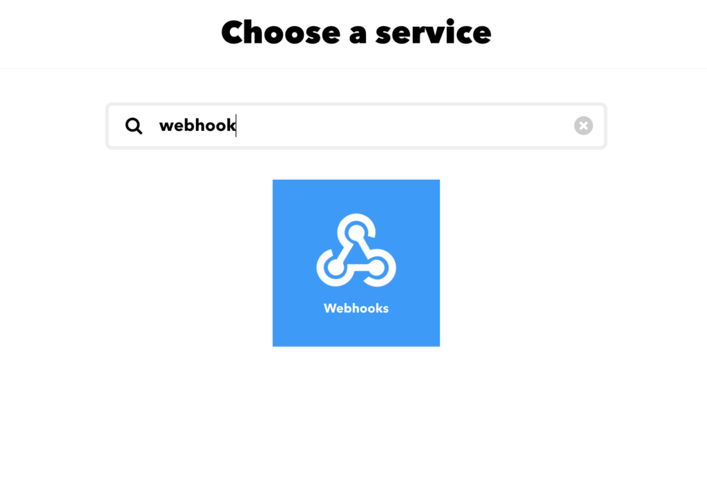Tap the search icon beside webhook text
Viewport: 707px width, 490px height.
(x=134, y=126)
